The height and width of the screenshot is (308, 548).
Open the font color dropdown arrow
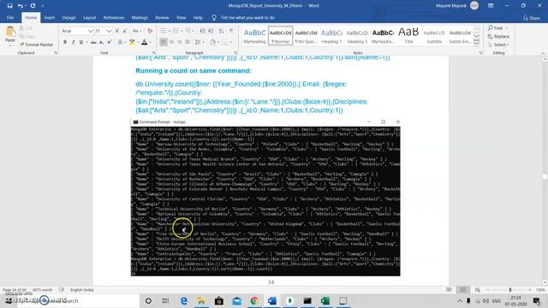pos(151,42)
